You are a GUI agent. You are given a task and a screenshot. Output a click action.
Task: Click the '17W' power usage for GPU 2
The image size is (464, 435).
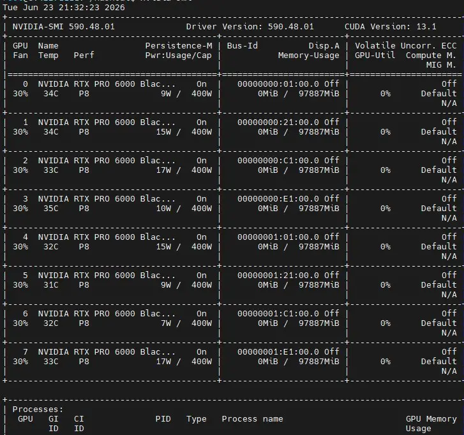[163, 170]
